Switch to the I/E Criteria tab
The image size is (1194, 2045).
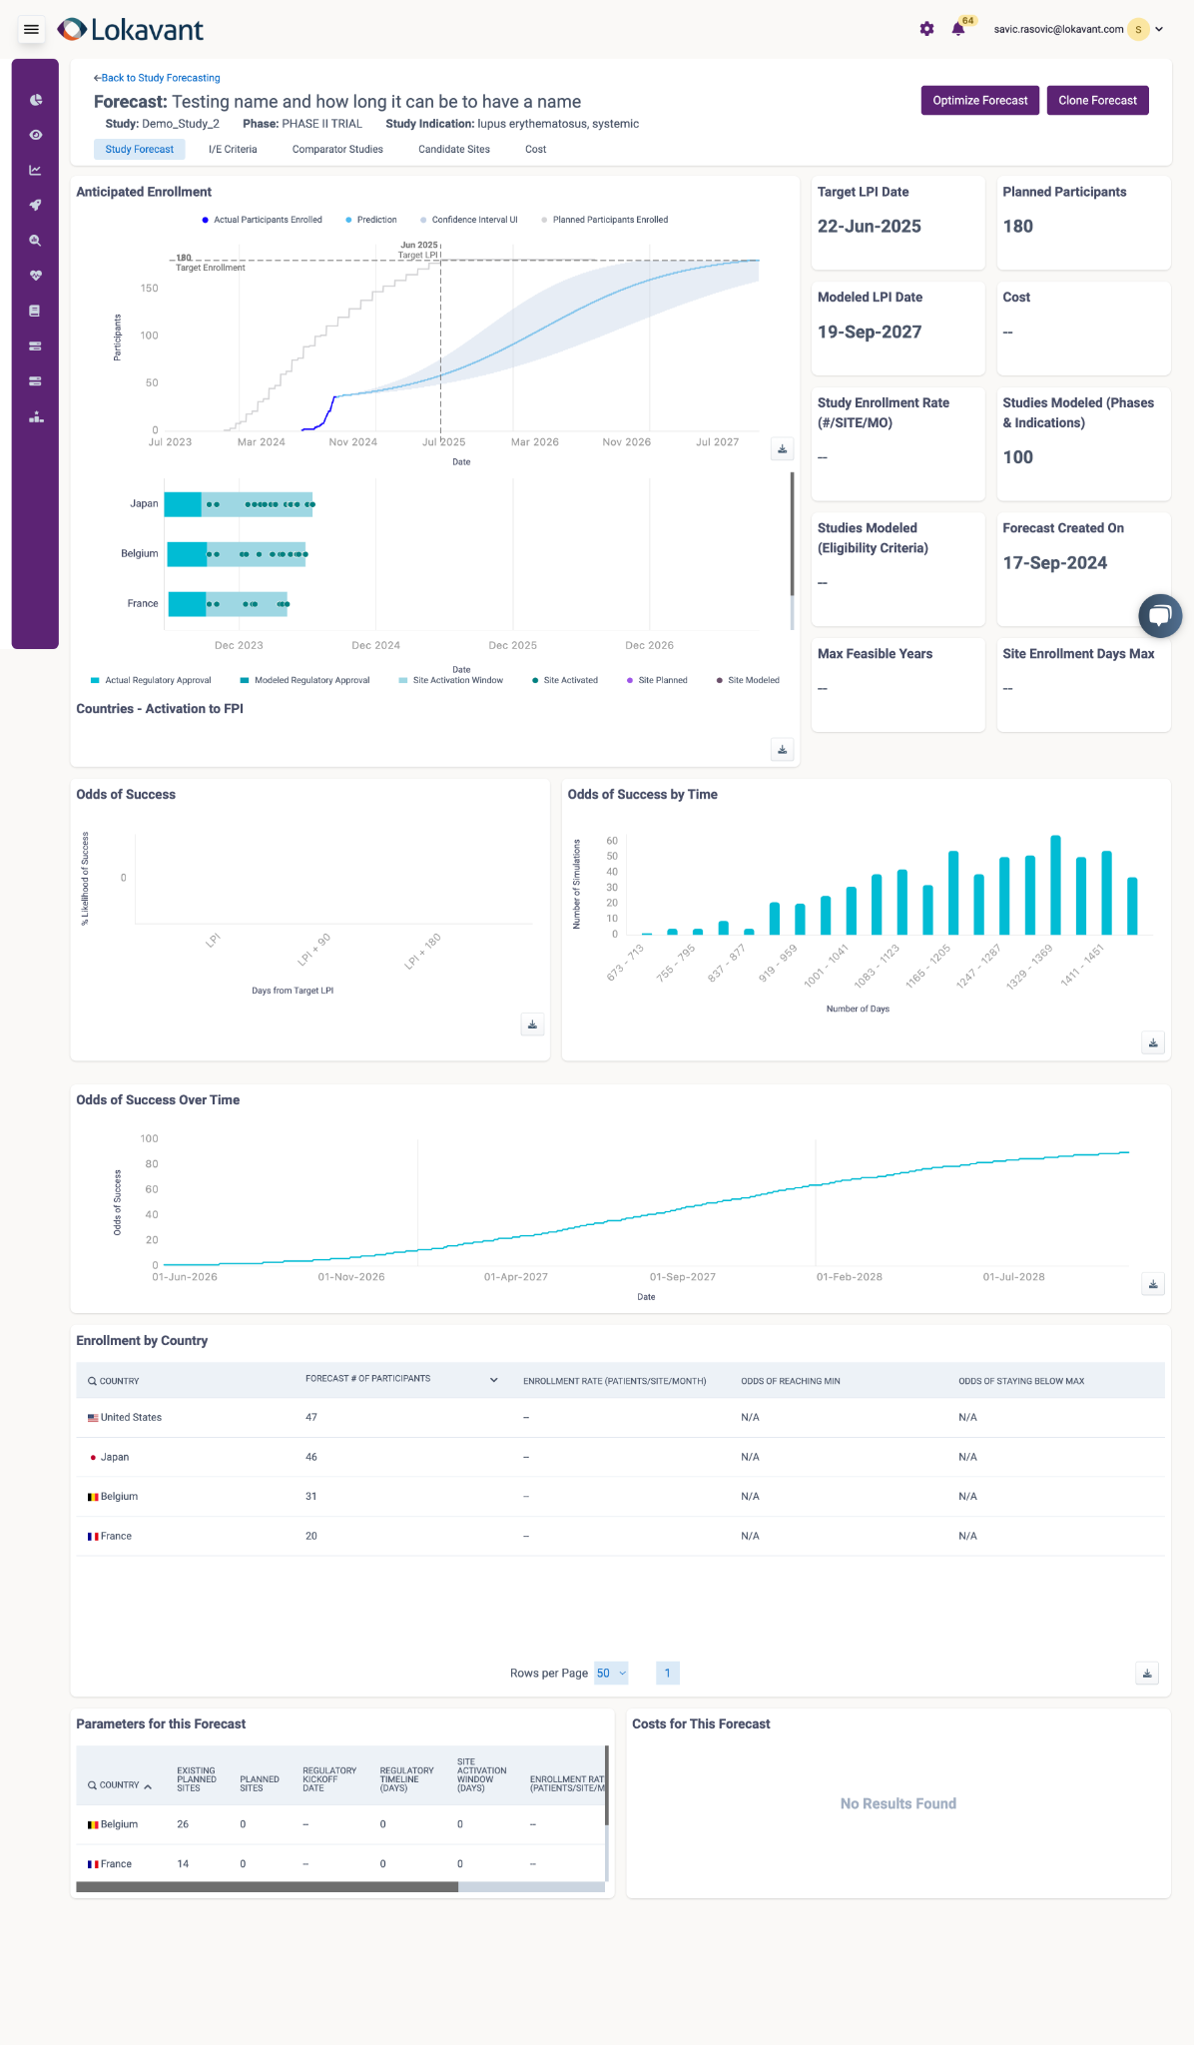(233, 149)
